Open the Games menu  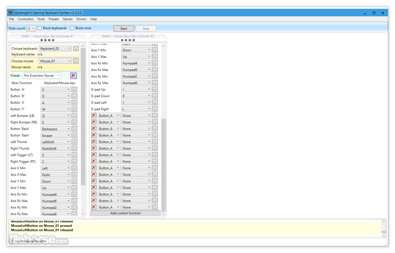coord(67,19)
